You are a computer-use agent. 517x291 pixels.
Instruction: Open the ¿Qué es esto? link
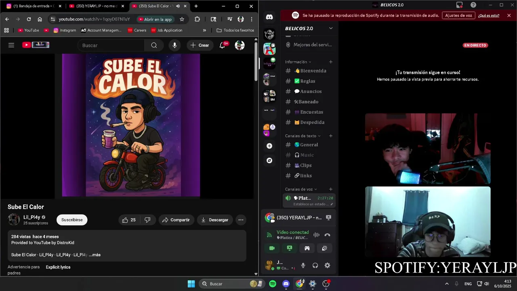click(x=489, y=15)
